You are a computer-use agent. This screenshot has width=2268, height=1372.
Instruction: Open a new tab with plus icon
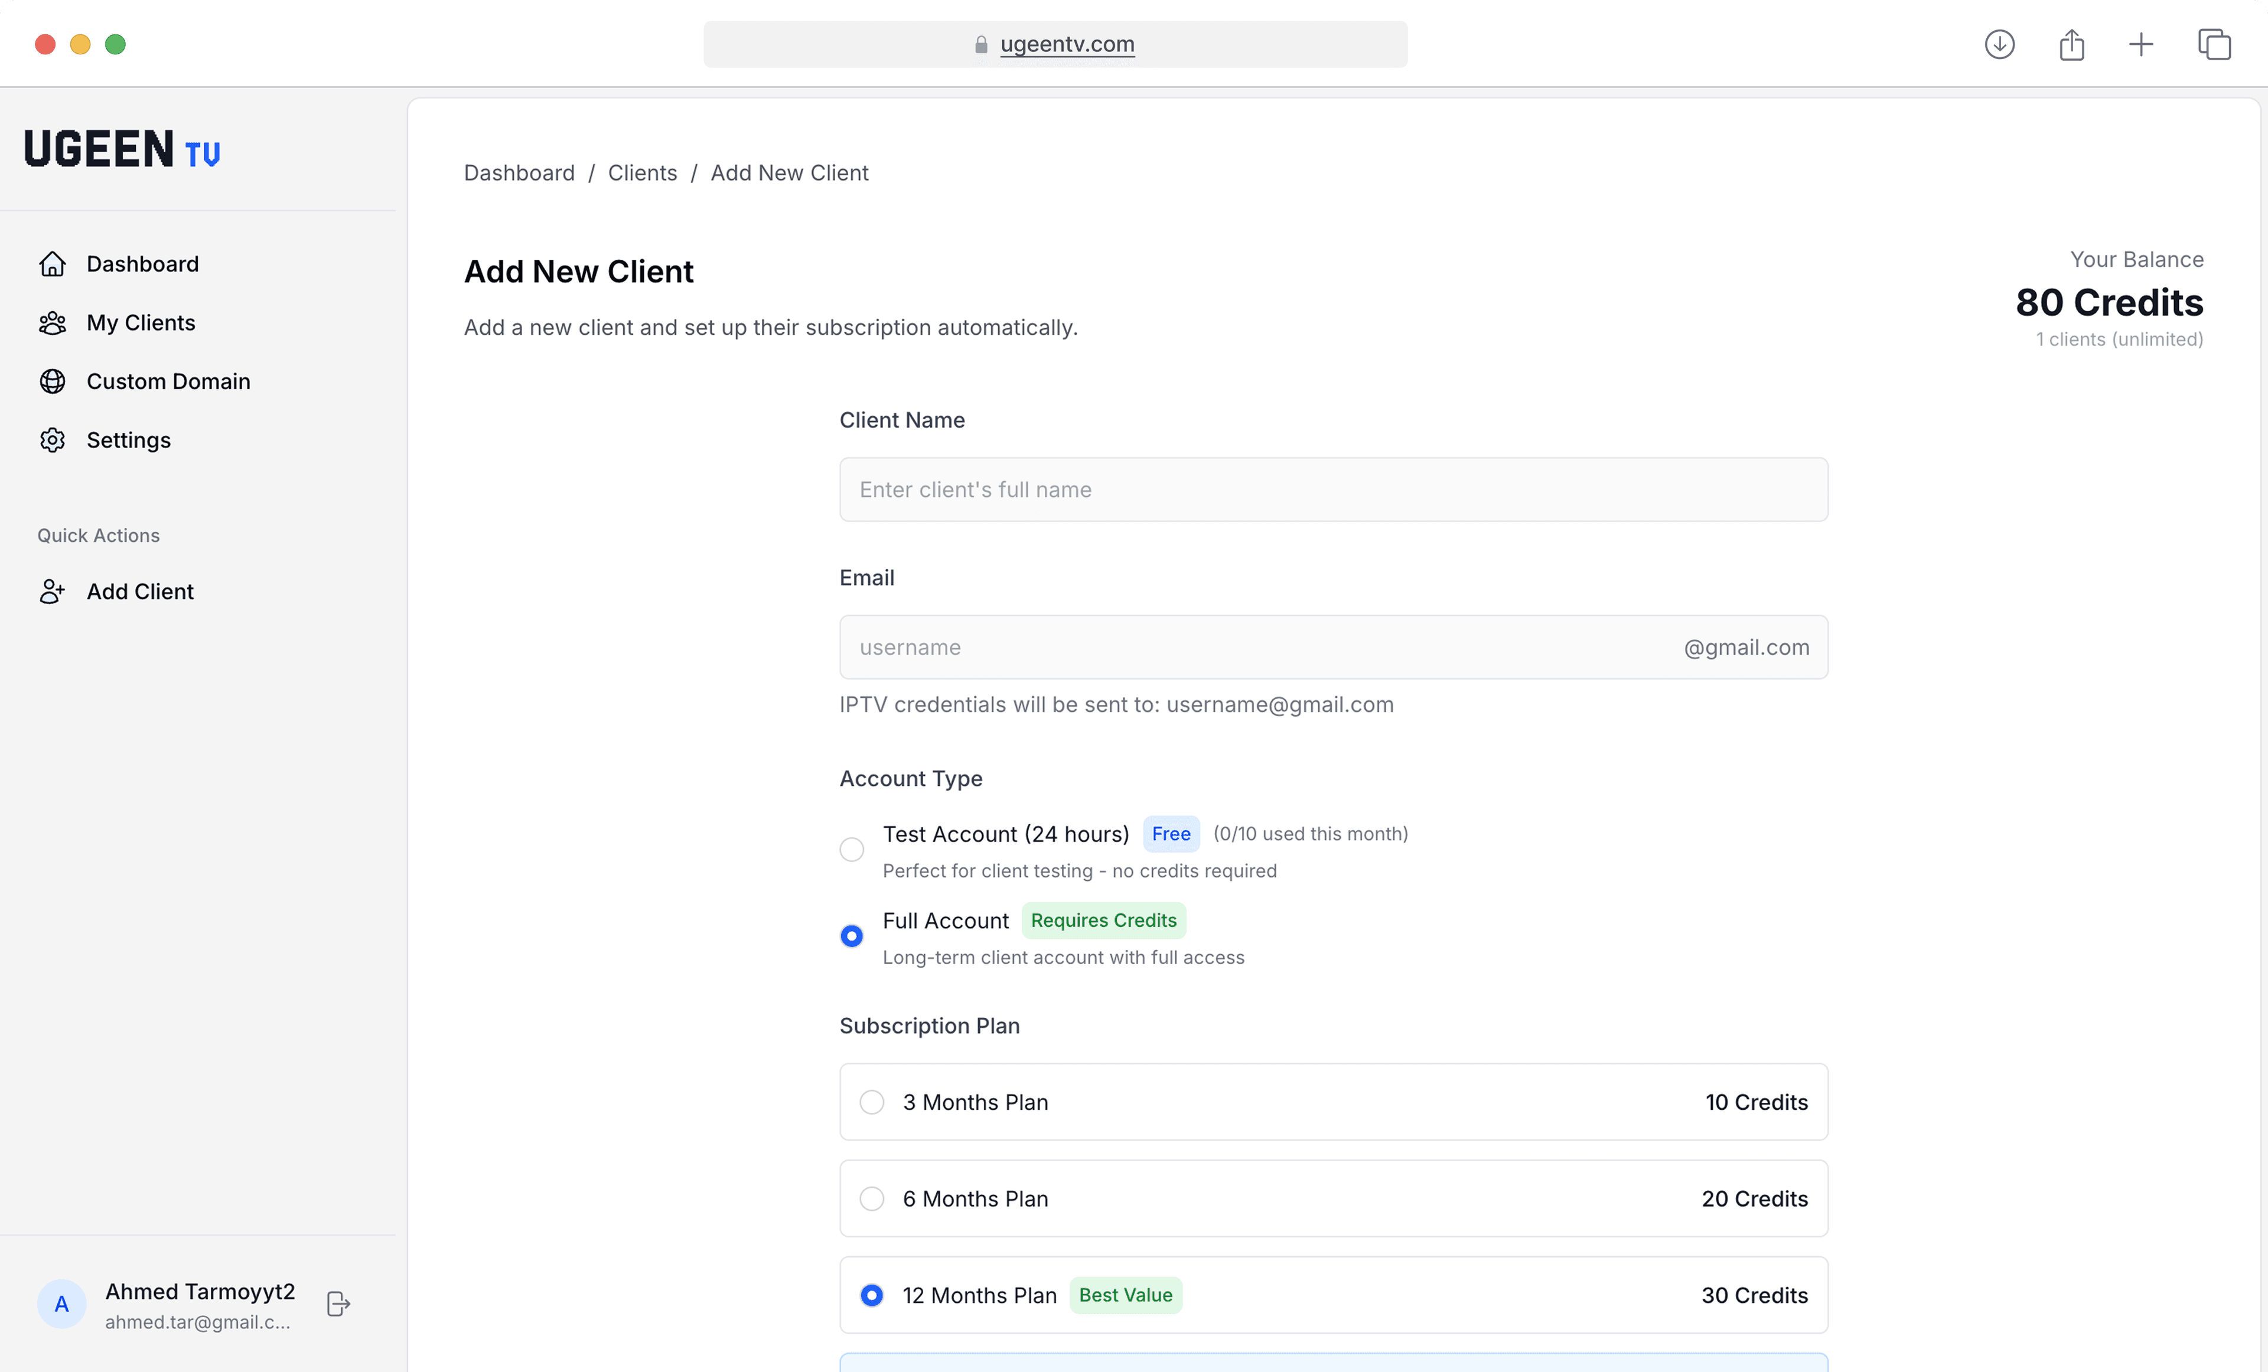point(2141,44)
